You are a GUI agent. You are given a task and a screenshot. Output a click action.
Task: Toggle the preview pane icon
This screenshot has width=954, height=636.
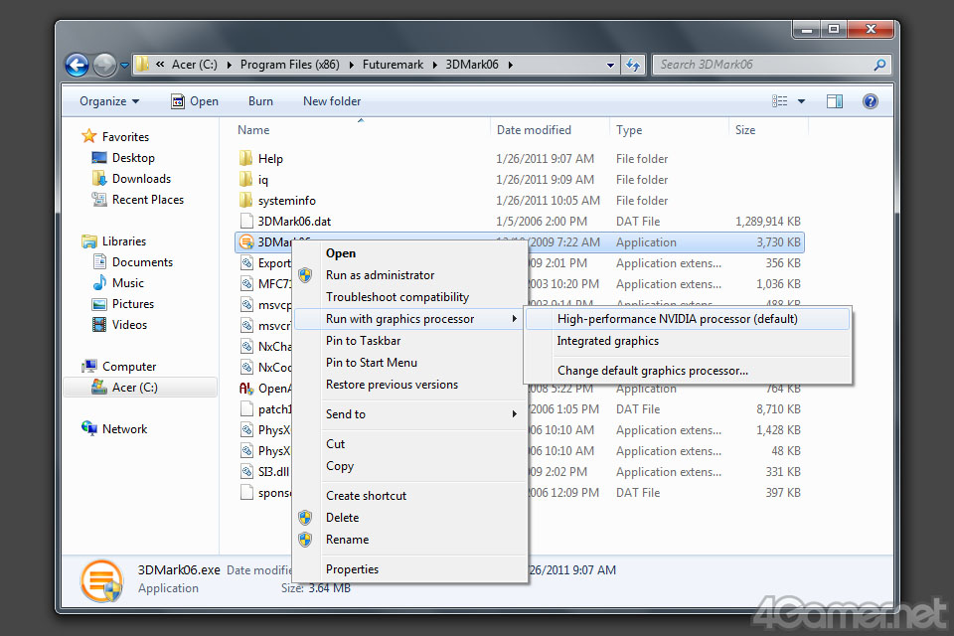click(x=835, y=101)
